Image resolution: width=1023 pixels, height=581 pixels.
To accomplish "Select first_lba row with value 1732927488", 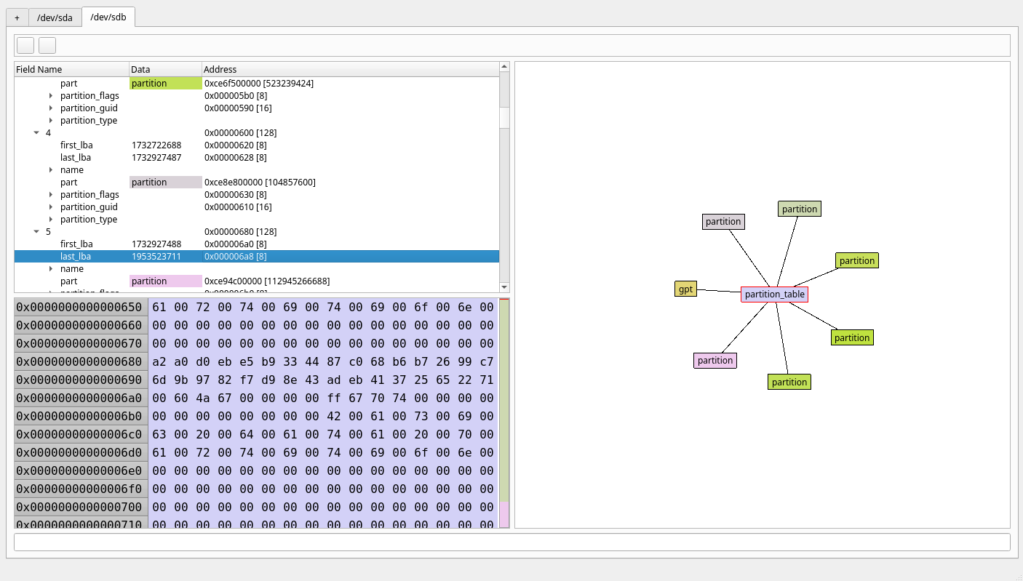I will click(256, 244).
